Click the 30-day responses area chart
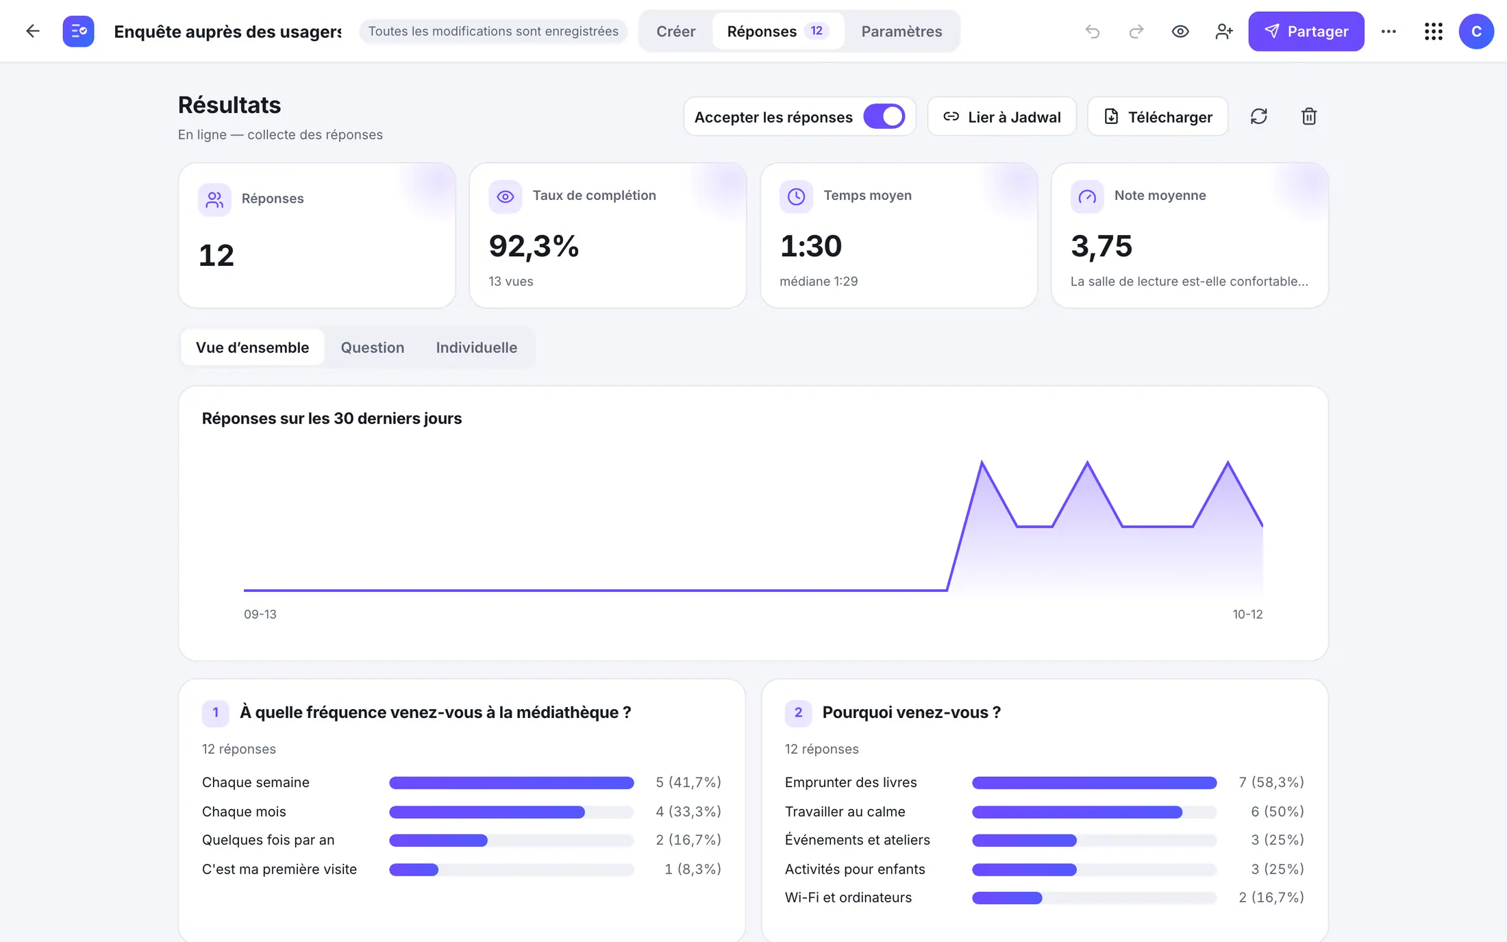 point(753,526)
